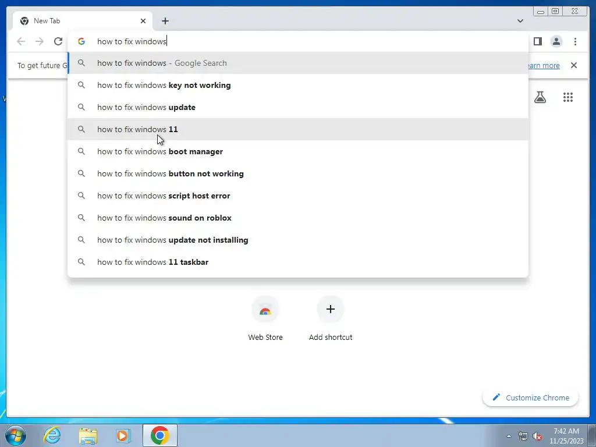
Task: Dismiss the info bar with X
Action: point(573,65)
